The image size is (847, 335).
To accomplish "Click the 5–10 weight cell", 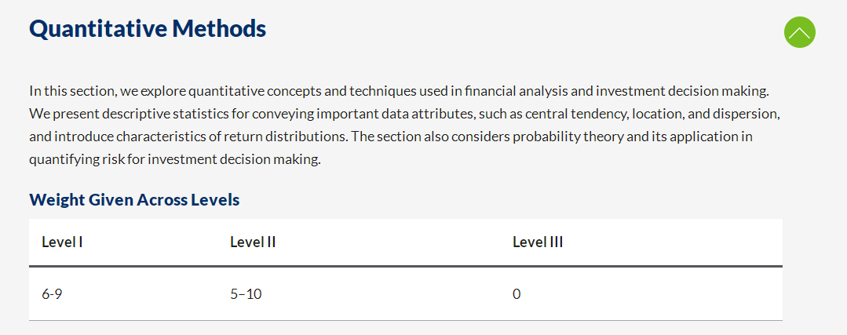I will click(246, 294).
